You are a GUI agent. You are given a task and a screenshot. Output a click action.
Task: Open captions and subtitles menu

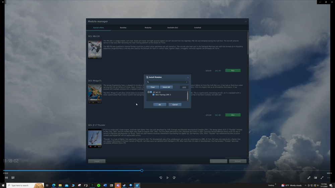click(13, 178)
